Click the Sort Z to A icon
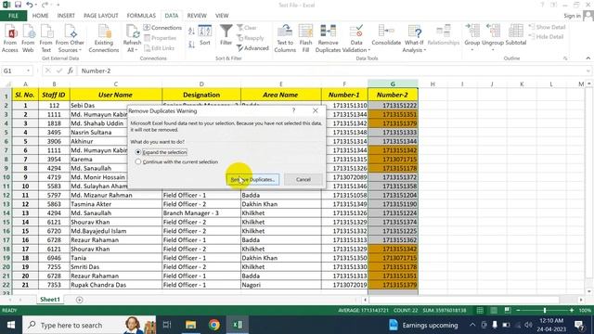The width and height of the screenshot is (594, 334). tap(192, 45)
